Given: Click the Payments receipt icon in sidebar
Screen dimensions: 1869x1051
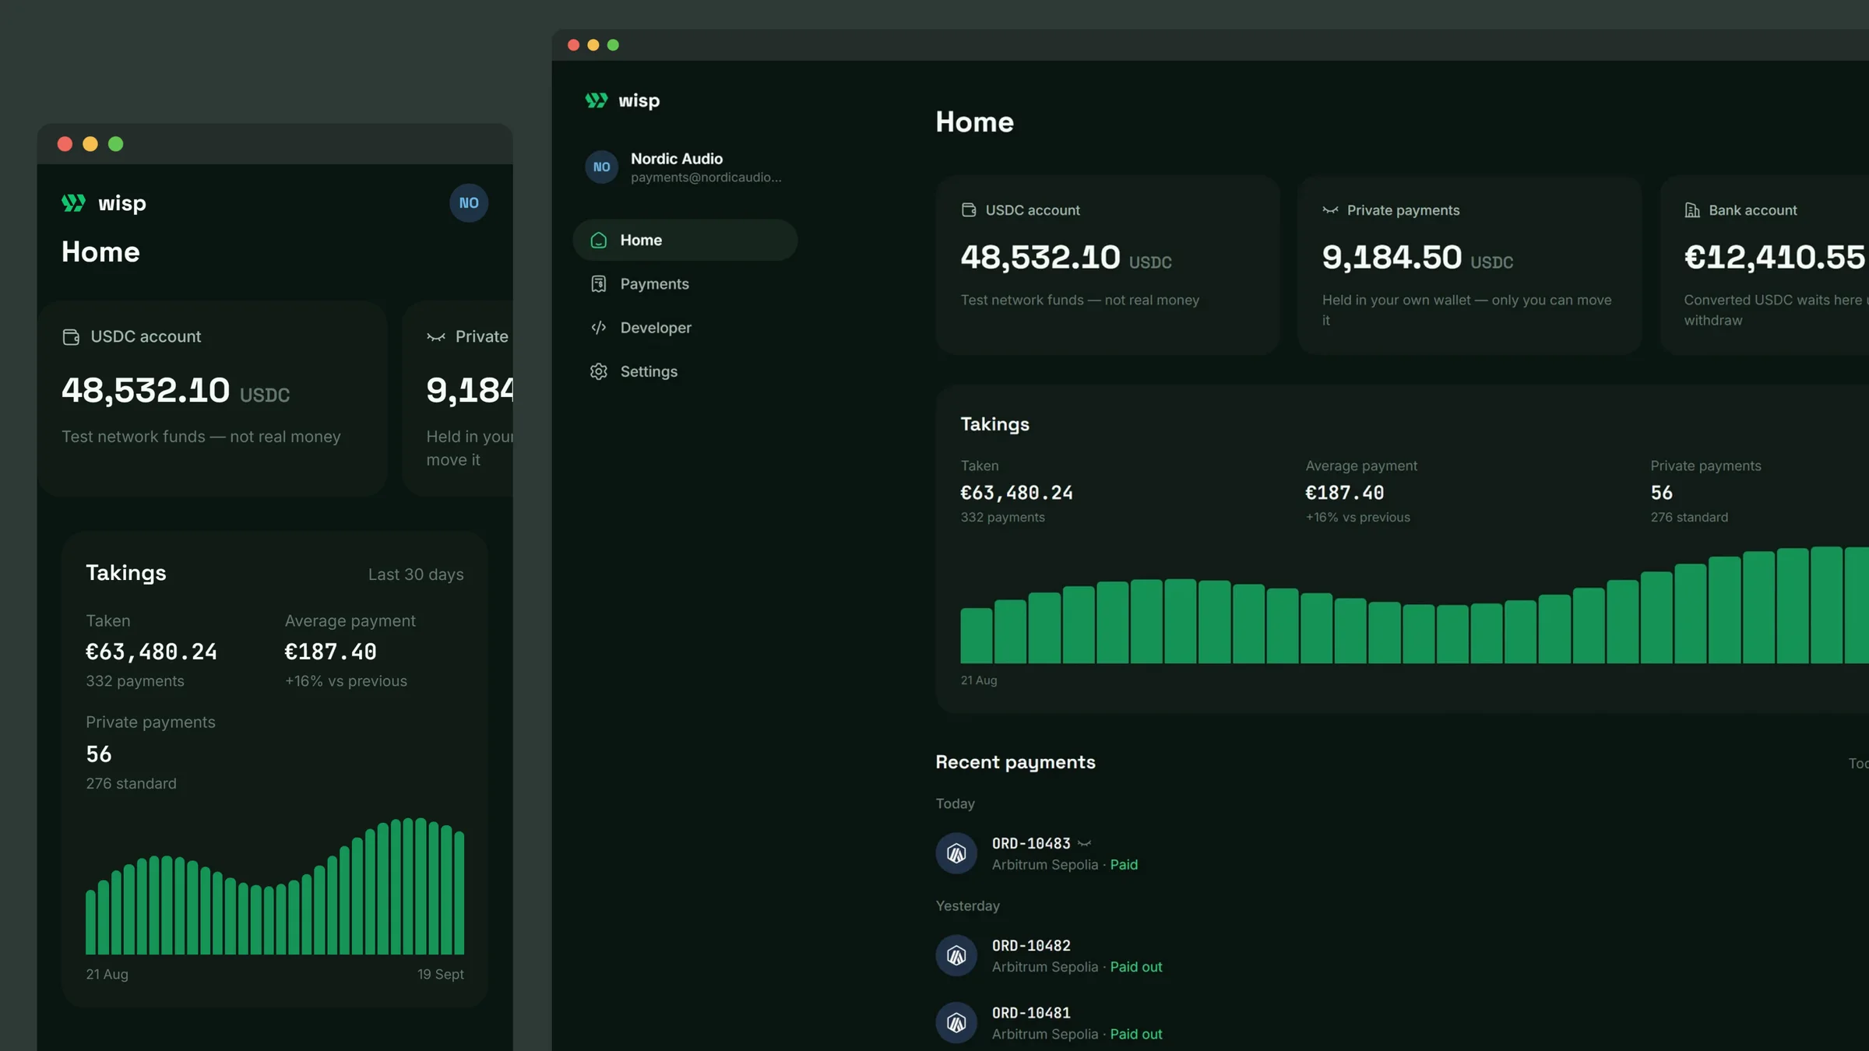Looking at the screenshot, I should click(598, 284).
